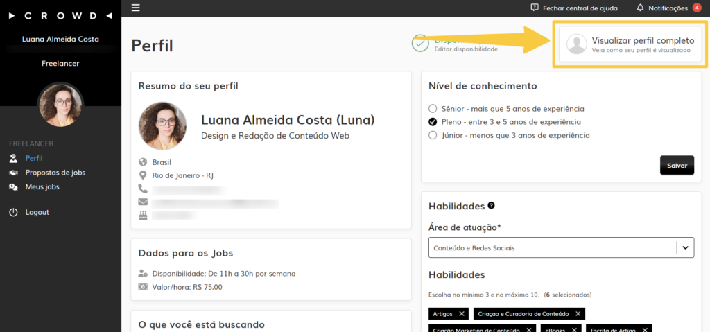
Task: Open the Área de atuação dropdown
Action: click(561, 247)
